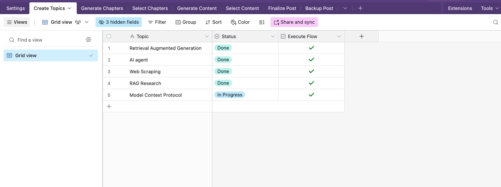
Task: Click the Share and sync button
Action: click(x=294, y=22)
